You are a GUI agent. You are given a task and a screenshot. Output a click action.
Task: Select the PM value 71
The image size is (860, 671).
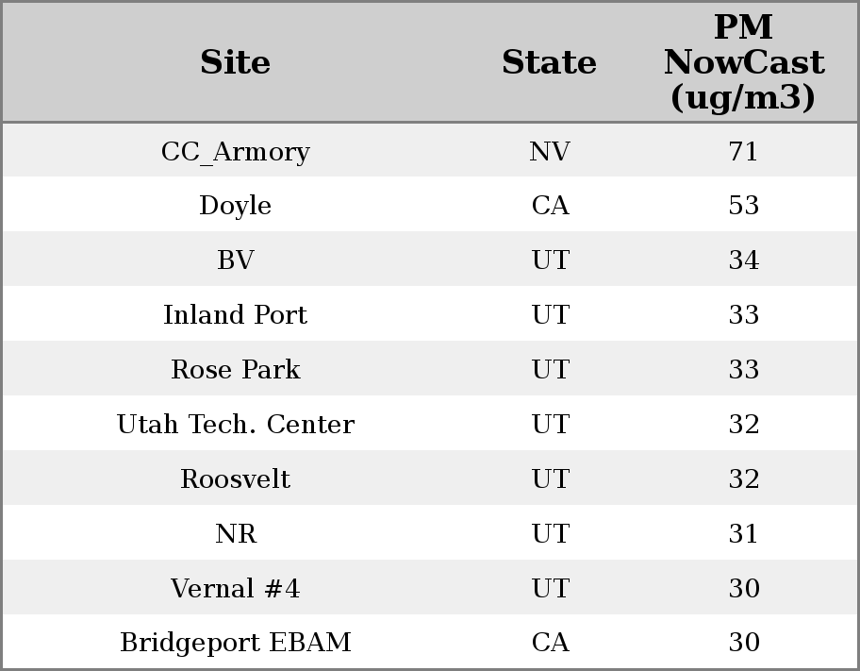(x=743, y=151)
